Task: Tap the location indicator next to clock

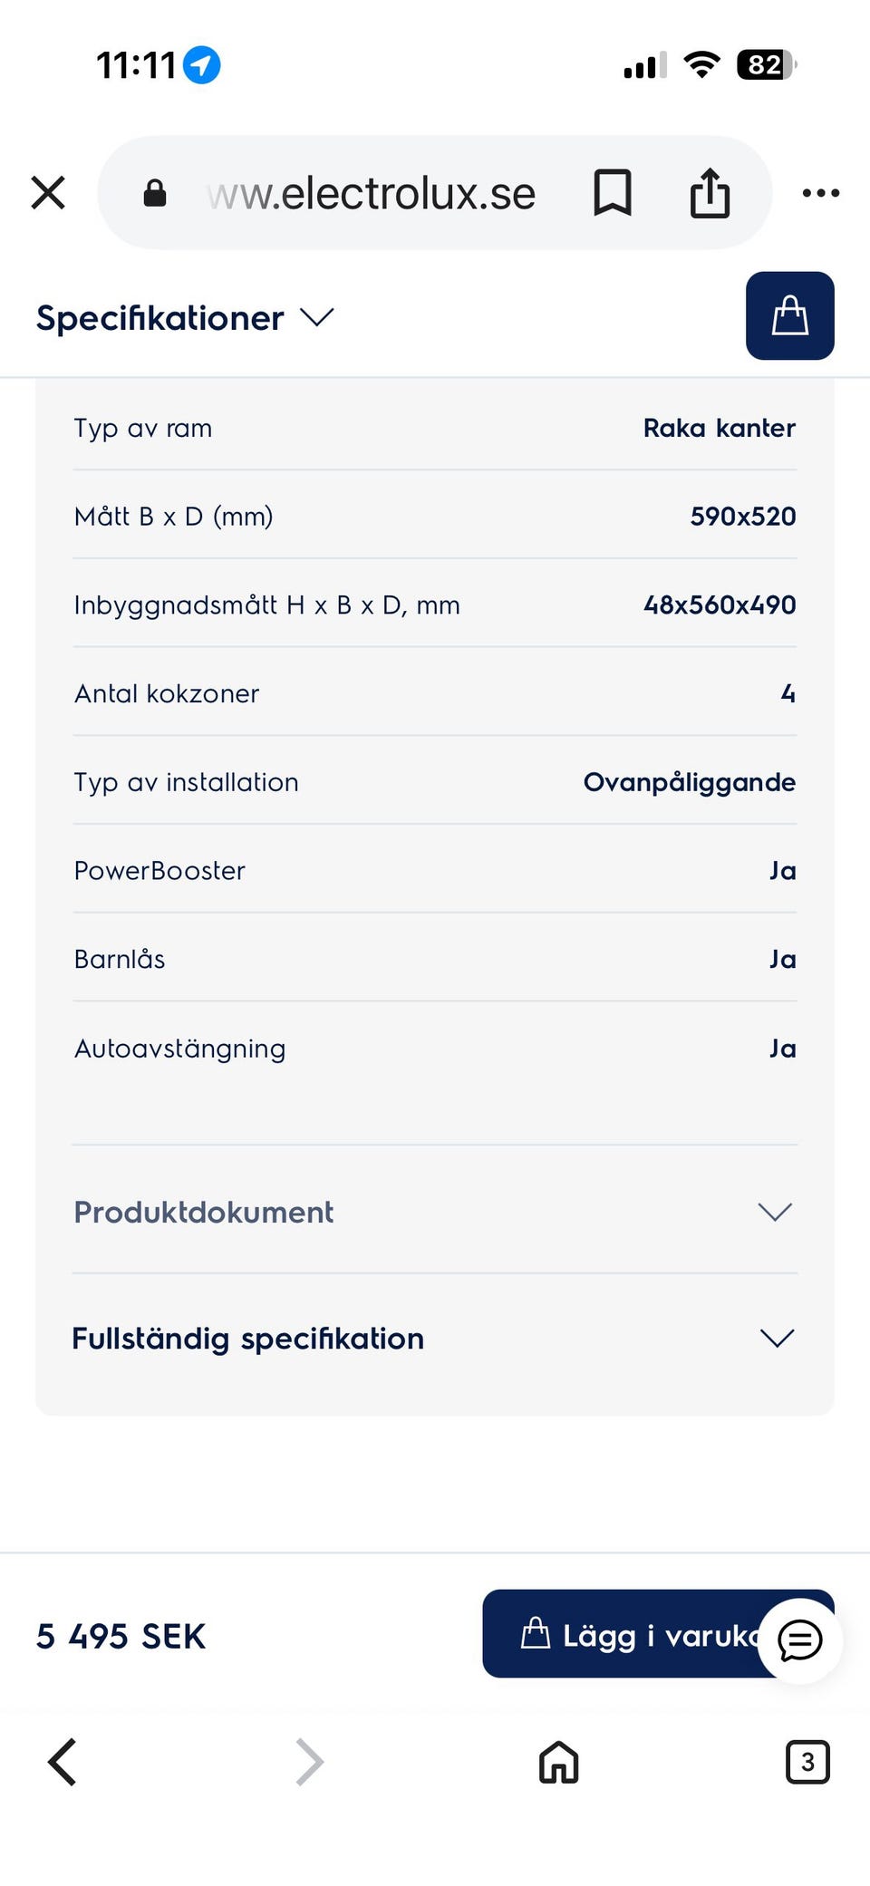Action: [201, 65]
